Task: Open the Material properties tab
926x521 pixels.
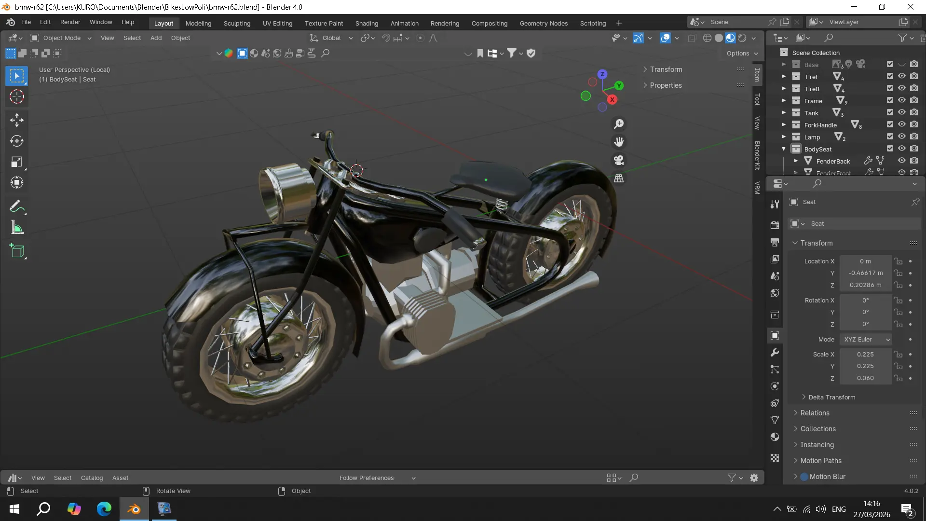Action: [x=775, y=437]
